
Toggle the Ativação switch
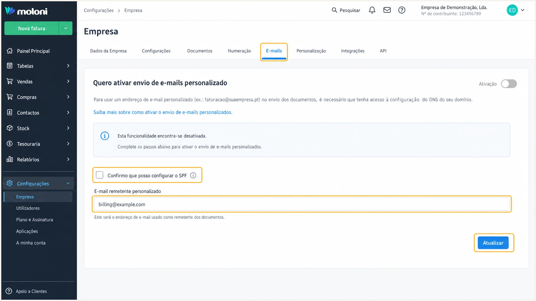(x=509, y=84)
